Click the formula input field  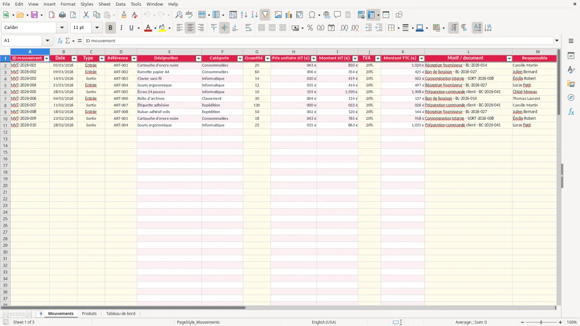click(318, 41)
